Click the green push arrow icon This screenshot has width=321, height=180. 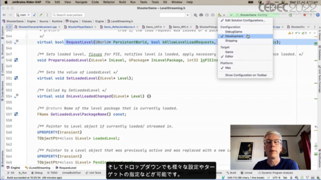point(41,15)
